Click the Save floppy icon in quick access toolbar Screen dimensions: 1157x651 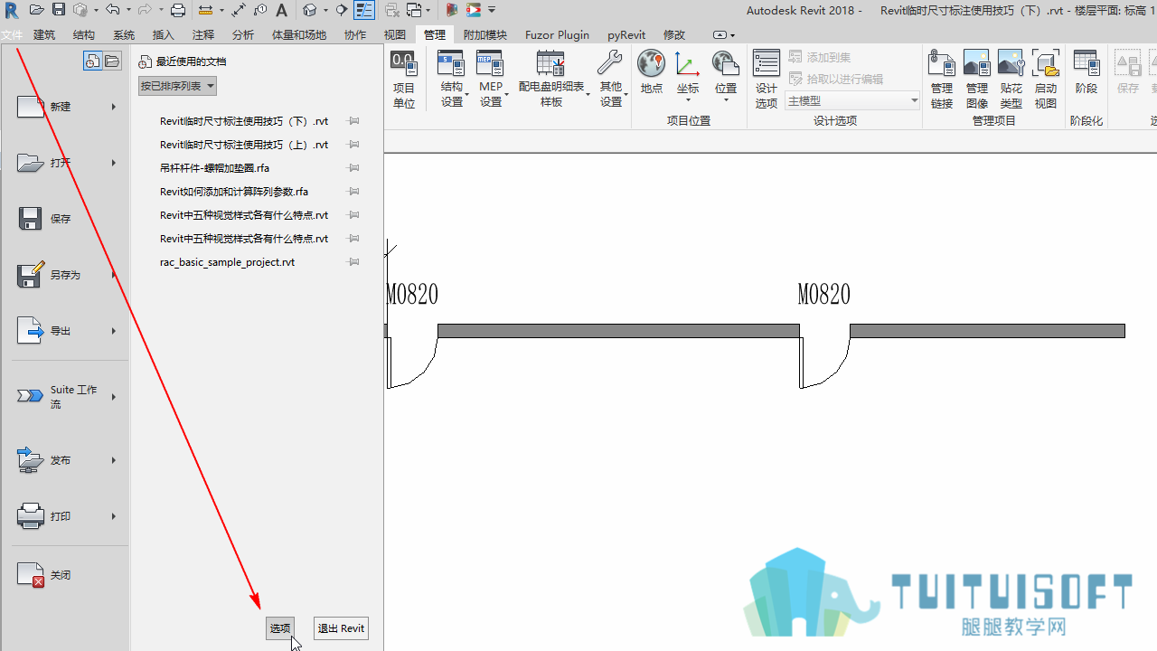58,10
